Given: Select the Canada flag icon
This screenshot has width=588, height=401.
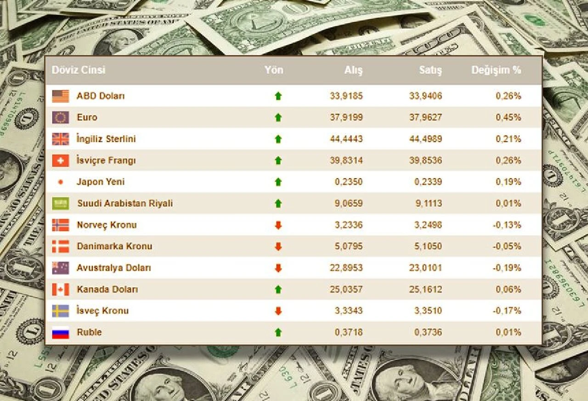Looking at the screenshot, I should pyautogui.click(x=61, y=289).
